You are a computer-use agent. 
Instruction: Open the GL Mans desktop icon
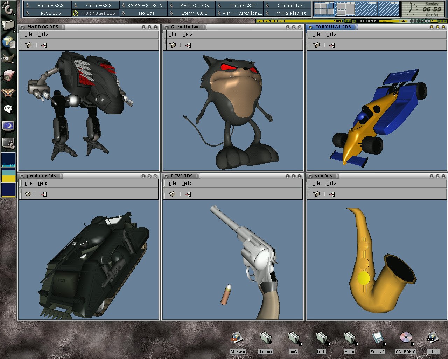pyautogui.click(x=237, y=342)
